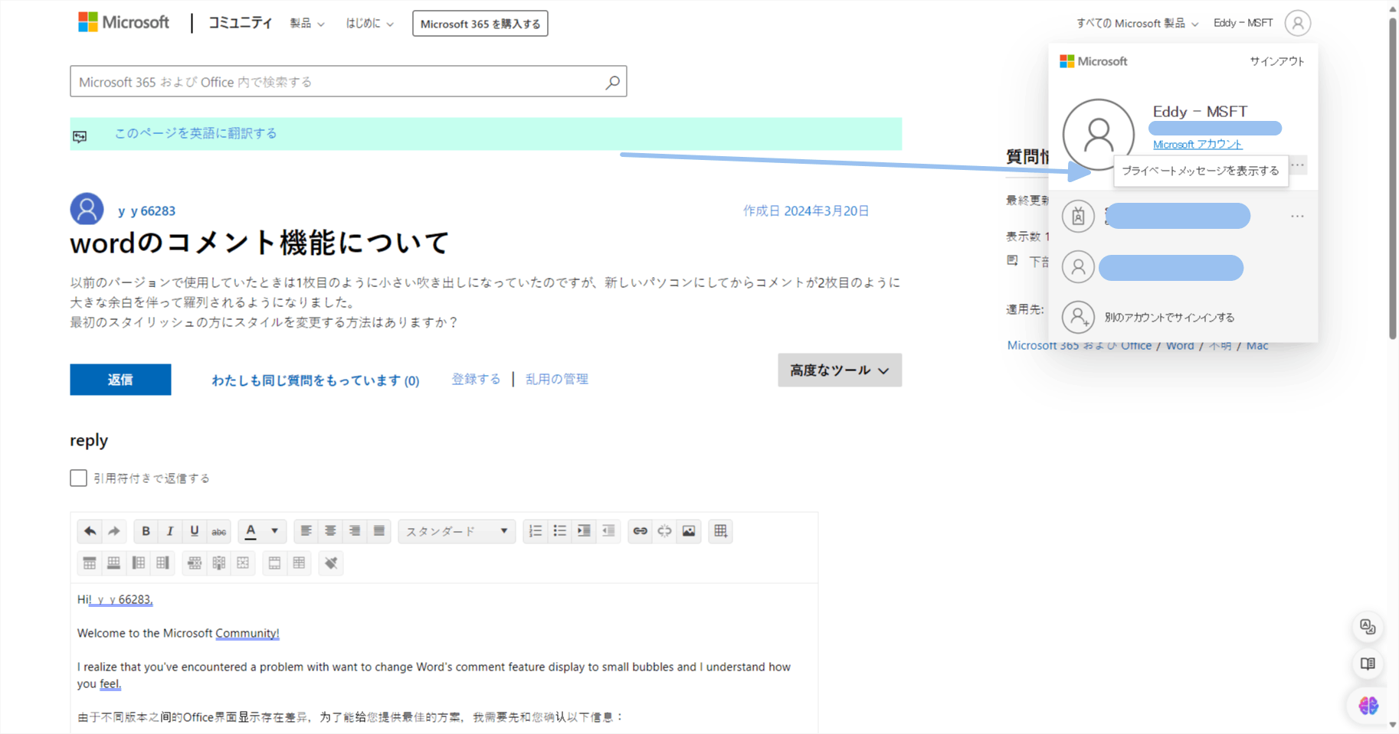Insert table

click(720, 531)
